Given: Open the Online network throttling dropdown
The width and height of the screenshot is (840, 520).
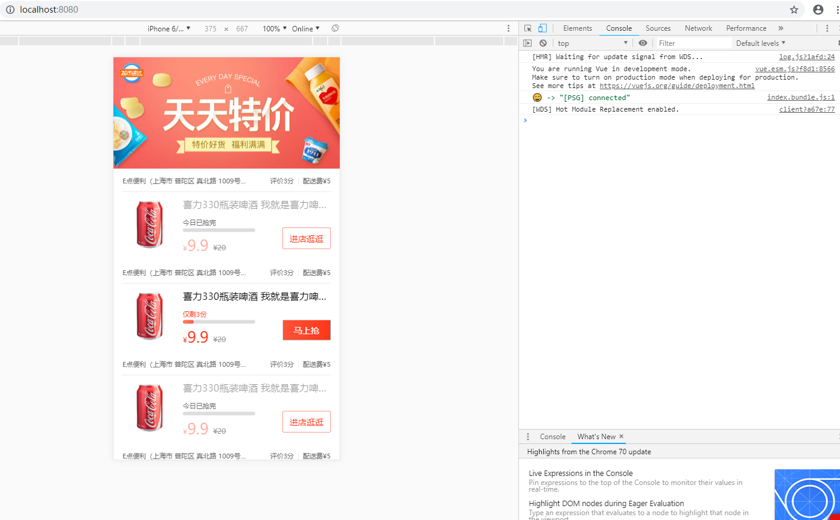Looking at the screenshot, I should (305, 28).
